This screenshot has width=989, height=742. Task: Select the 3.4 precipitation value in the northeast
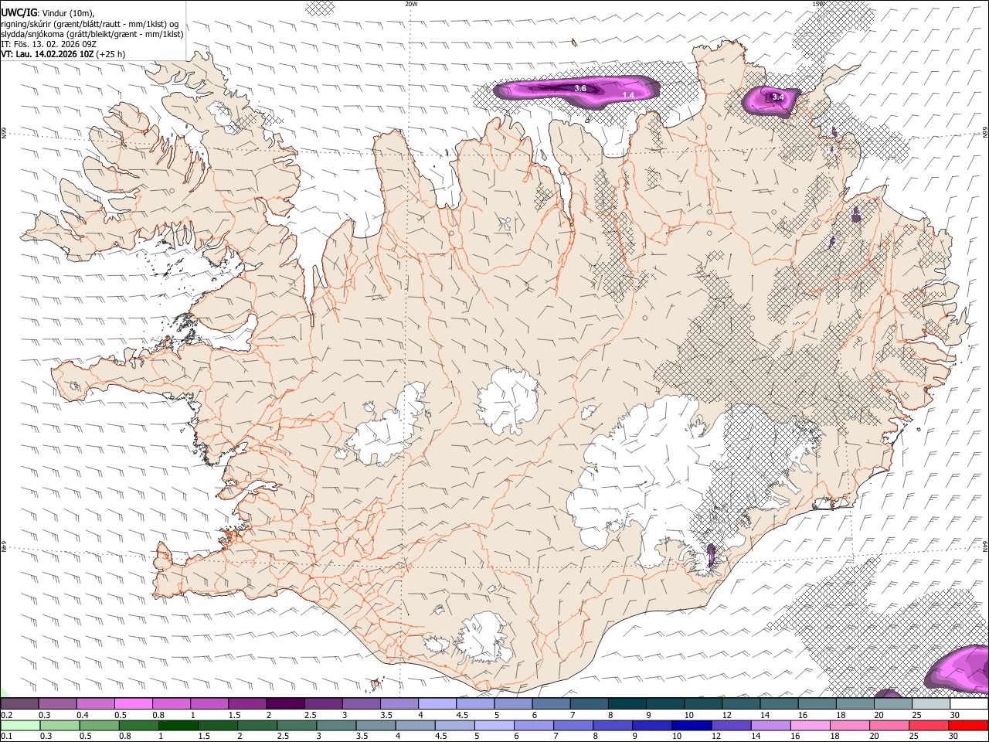click(777, 97)
